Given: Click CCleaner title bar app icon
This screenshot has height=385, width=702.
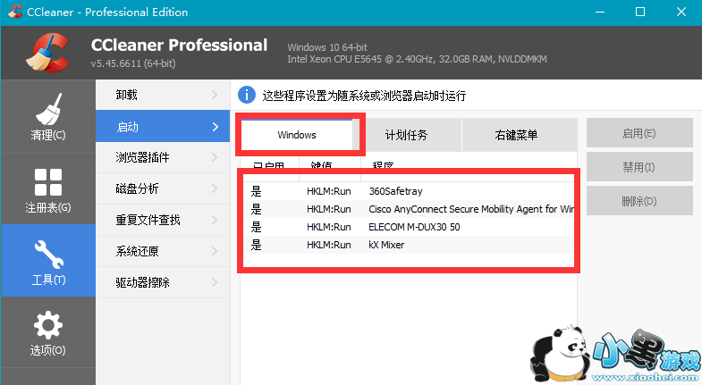Looking at the screenshot, I should [15, 12].
